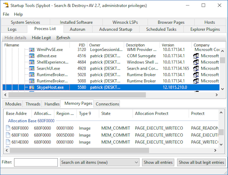The image size is (228, 175).
Task: Click the SkypeHost.exe process icon
Action: tap(32, 87)
